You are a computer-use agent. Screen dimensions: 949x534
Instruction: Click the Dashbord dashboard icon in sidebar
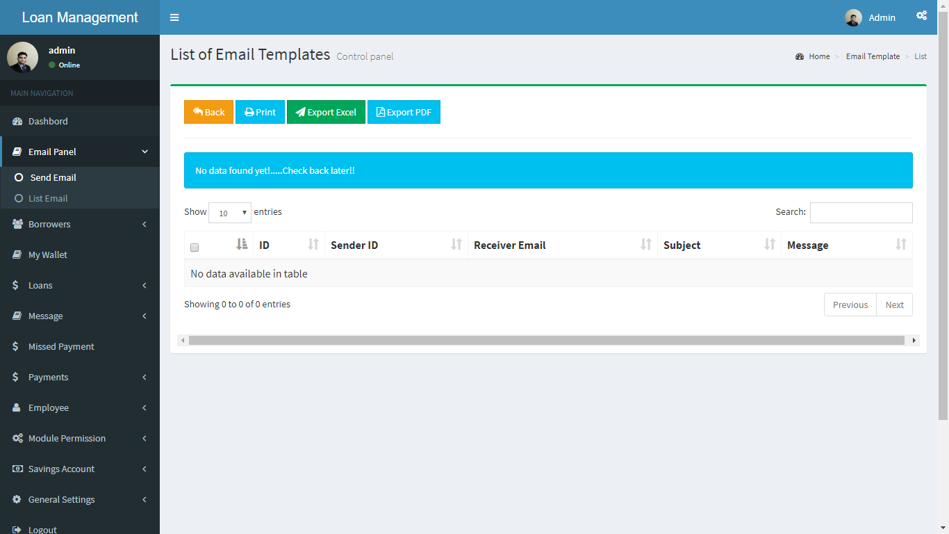click(x=17, y=122)
